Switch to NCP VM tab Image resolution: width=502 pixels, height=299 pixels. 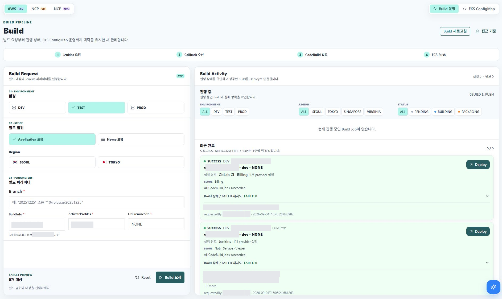(39, 9)
